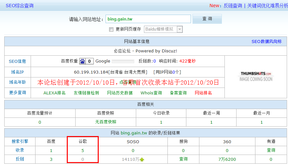Click the 收录 row label

(20, 150)
